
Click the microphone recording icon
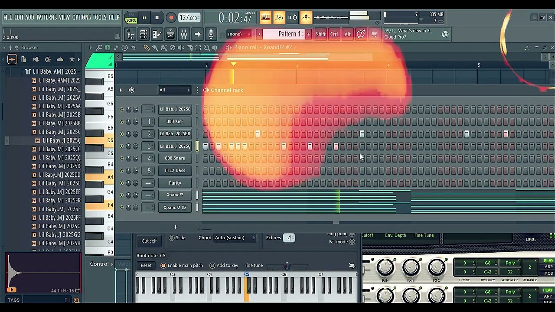click(211, 34)
